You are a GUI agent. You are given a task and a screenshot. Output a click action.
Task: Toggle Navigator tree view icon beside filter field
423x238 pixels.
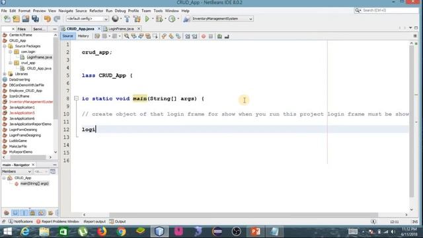(53, 171)
